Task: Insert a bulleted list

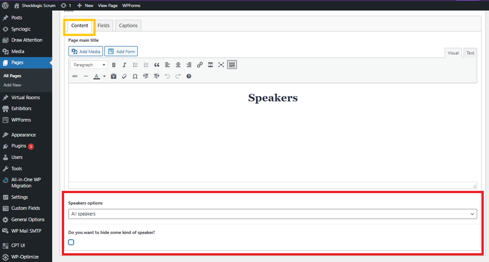Action: point(135,65)
